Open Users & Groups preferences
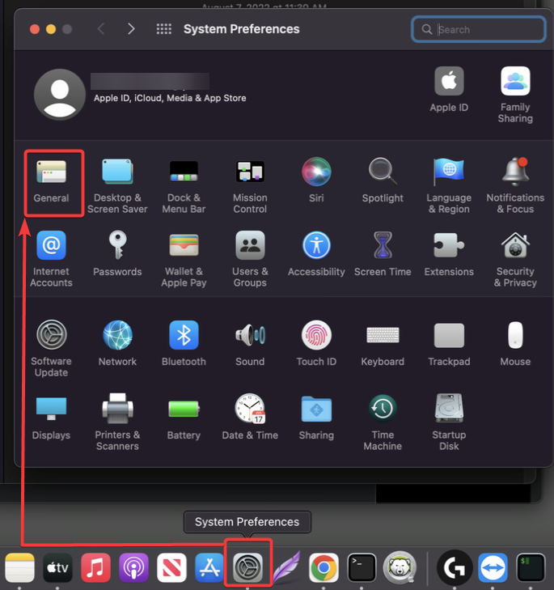554x590 pixels. [250, 259]
